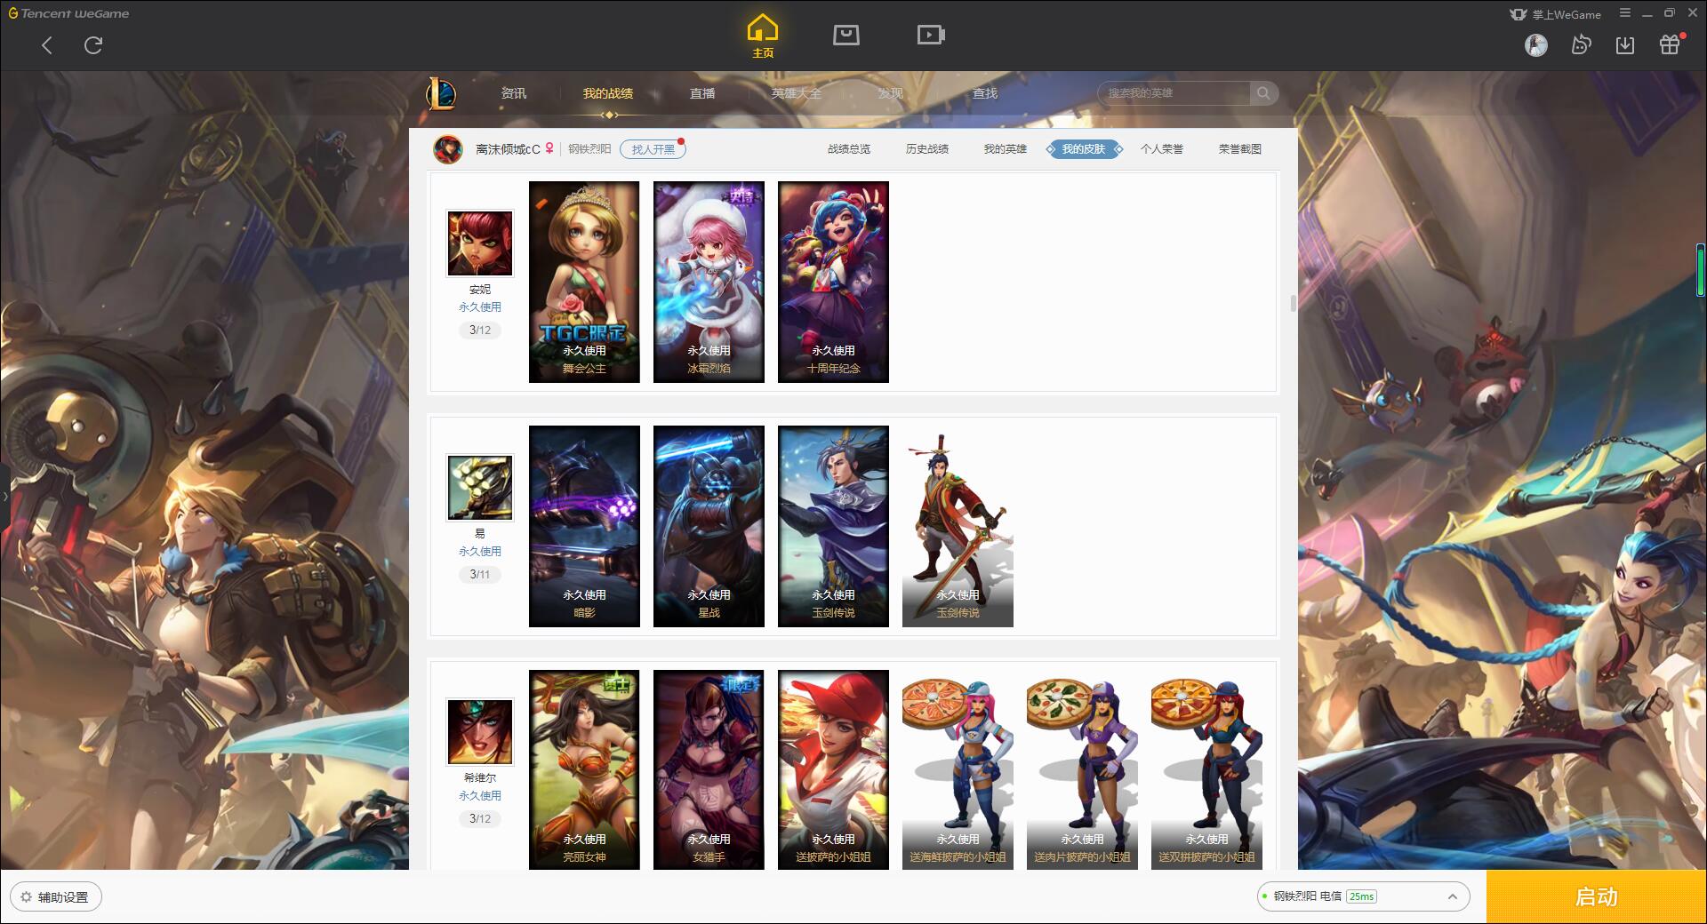The height and width of the screenshot is (924, 1707).
Task: Open the 送披萨的小姐姐 skin card
Action: pyautogui.click(x=833, y=770)
